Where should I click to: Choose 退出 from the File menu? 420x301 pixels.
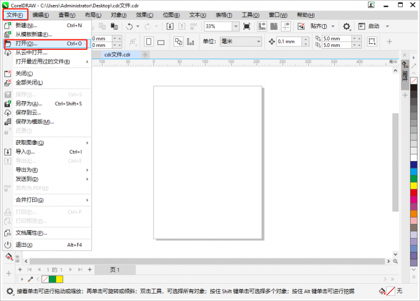point(47,245)
